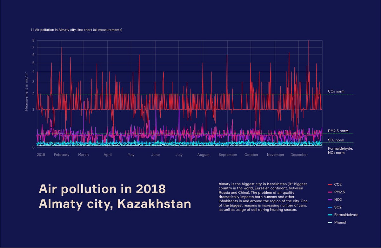The height and width of the screenshot is (248, 381).
Task: Expand the SO₂ norm label
Action: coord(336,140)
